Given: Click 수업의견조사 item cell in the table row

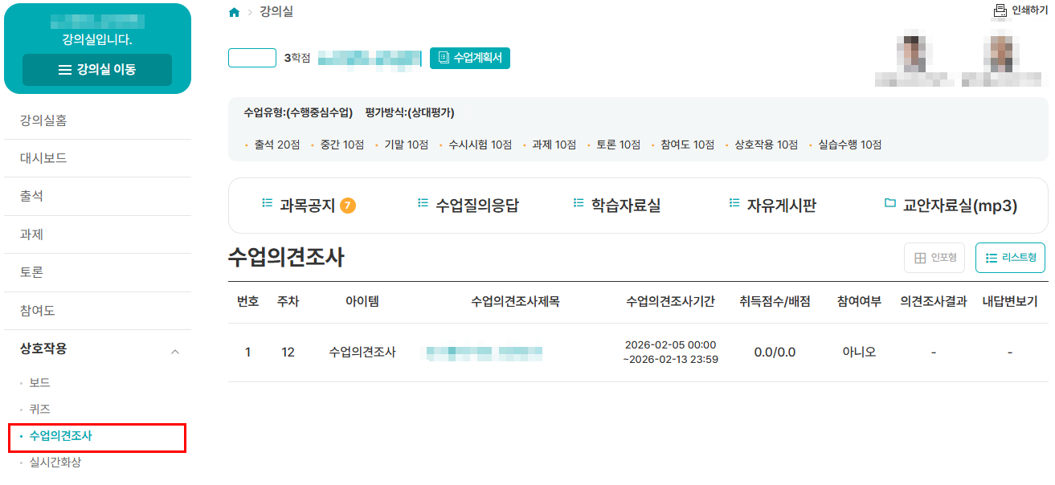Looking at the screenshot, I should [x=362, y=352].
